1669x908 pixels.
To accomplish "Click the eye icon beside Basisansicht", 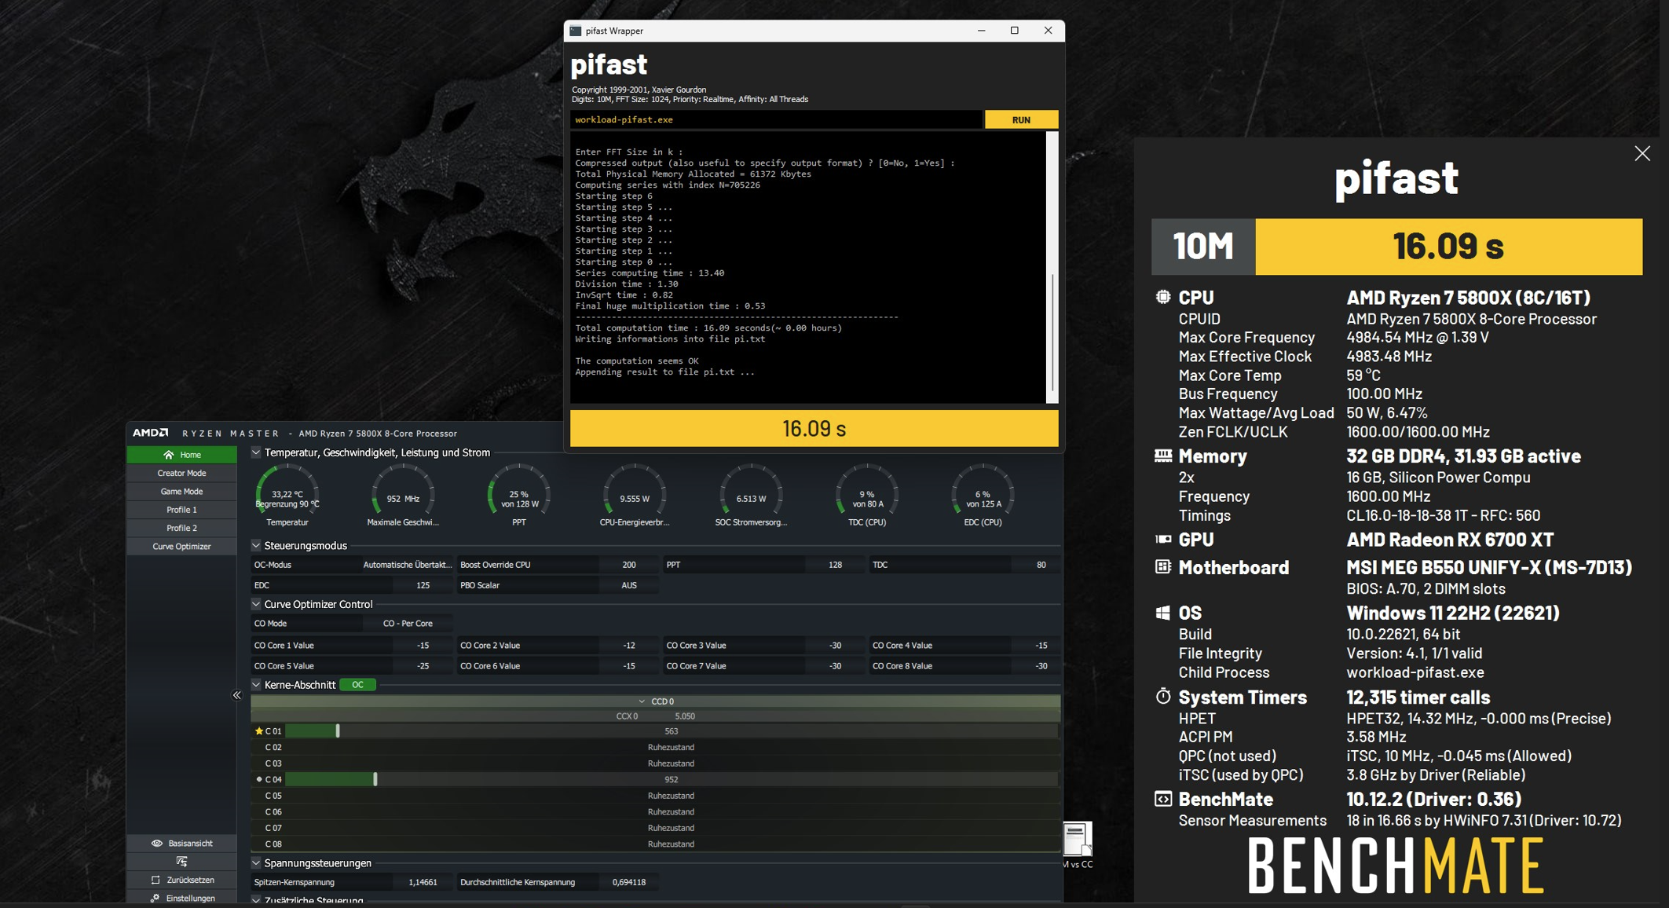I will pyautogui.click(x=156, y=844).
